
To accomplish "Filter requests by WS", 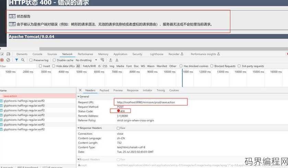I will pos(143,66).
